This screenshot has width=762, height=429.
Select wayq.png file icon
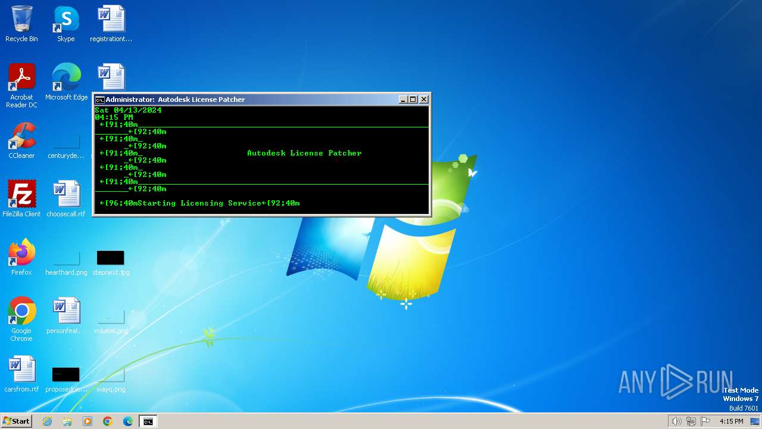[x=111, y=379]
